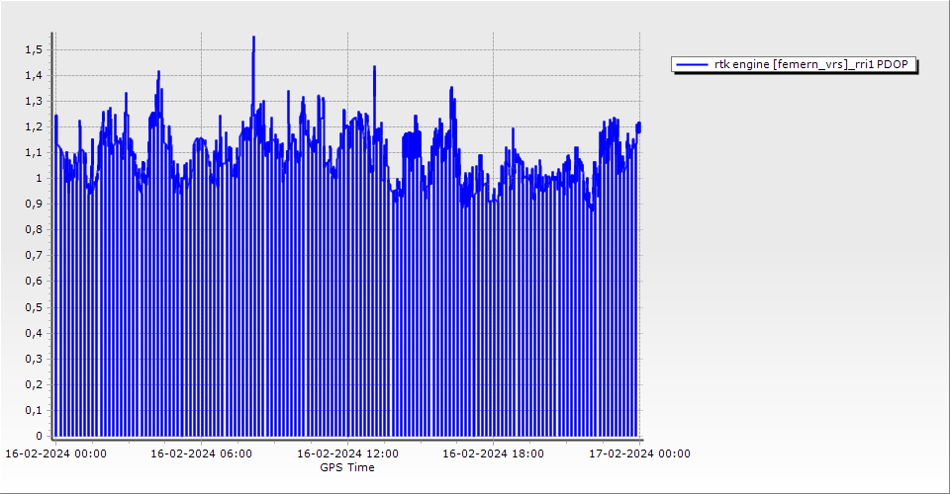Select the '1,2' value on the y-axis

34,126
